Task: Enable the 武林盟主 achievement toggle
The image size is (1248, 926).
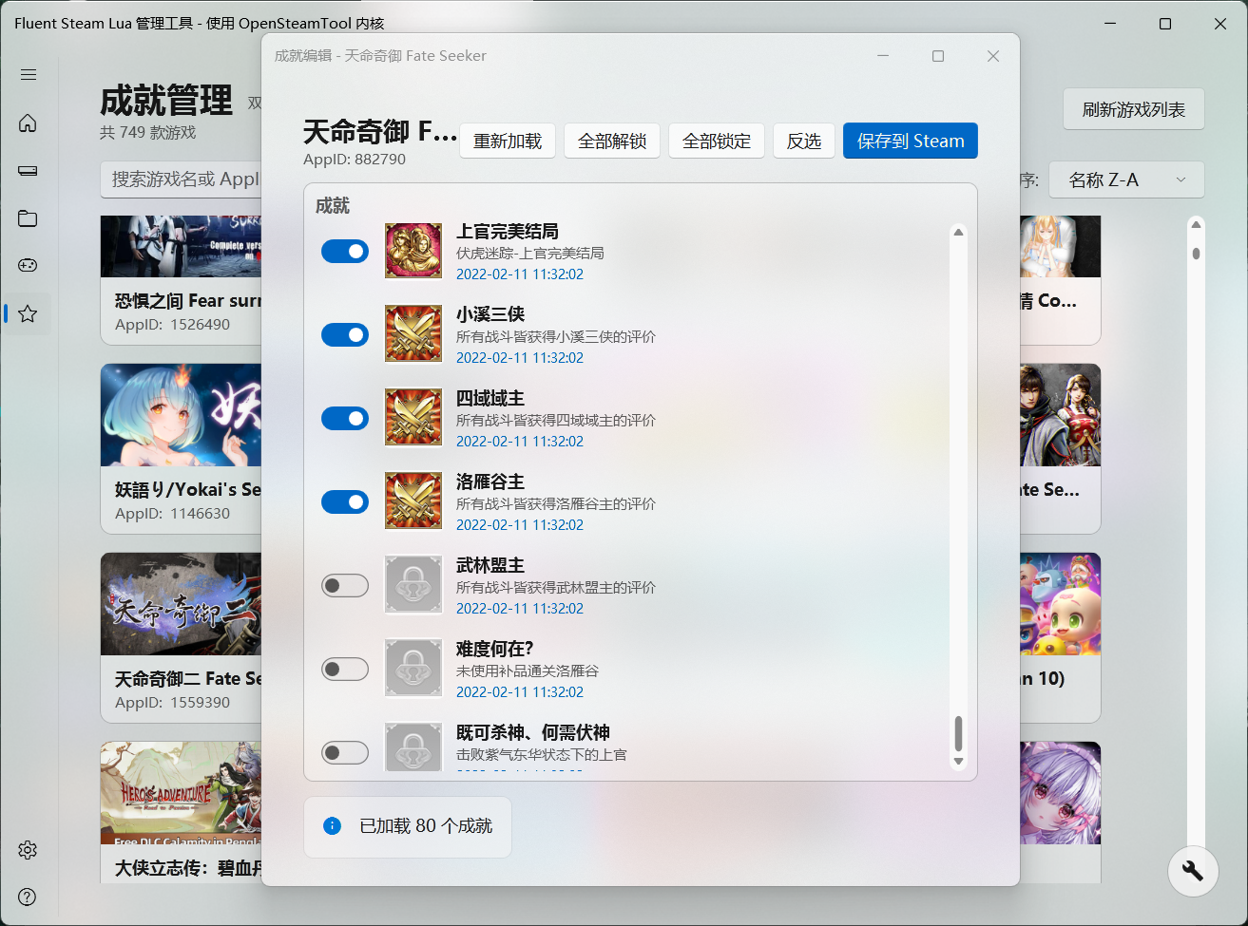Action: (345, 585)
